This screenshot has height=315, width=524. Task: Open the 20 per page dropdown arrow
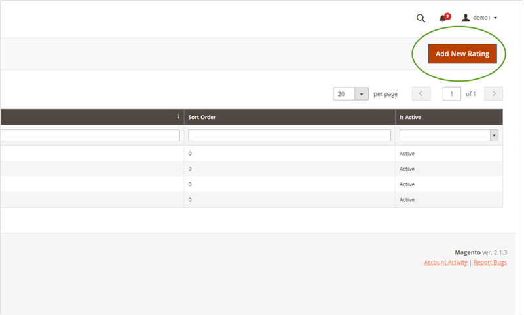362,94
